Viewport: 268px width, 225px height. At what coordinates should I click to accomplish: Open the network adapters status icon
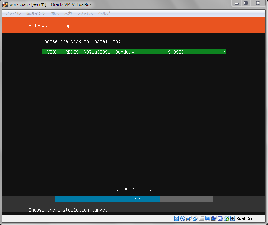pyautogui.click(x=189, y=218)
